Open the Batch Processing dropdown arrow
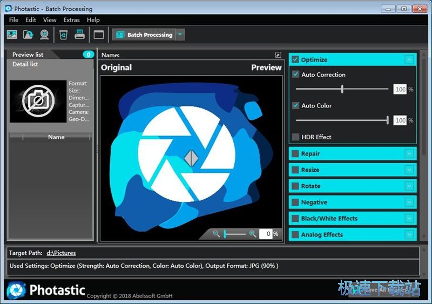 coord(180,35)
